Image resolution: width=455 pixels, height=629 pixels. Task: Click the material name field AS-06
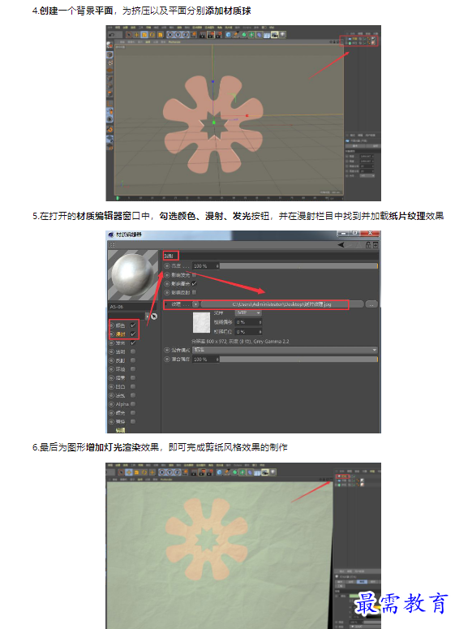[x=132, y=307]
